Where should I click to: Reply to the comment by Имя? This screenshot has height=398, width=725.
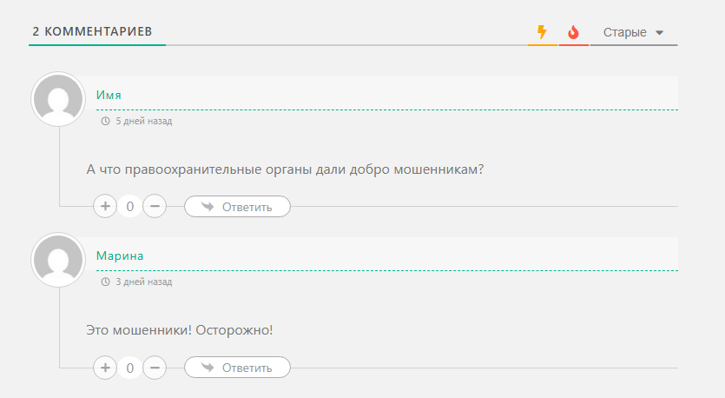[237, 207]
